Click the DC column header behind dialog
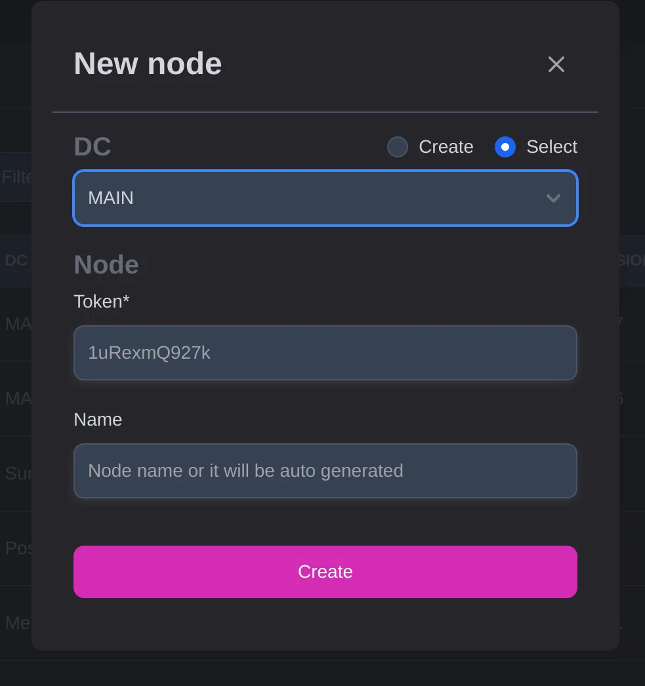Viewport: 645px width, 686px height. [16, 260]
